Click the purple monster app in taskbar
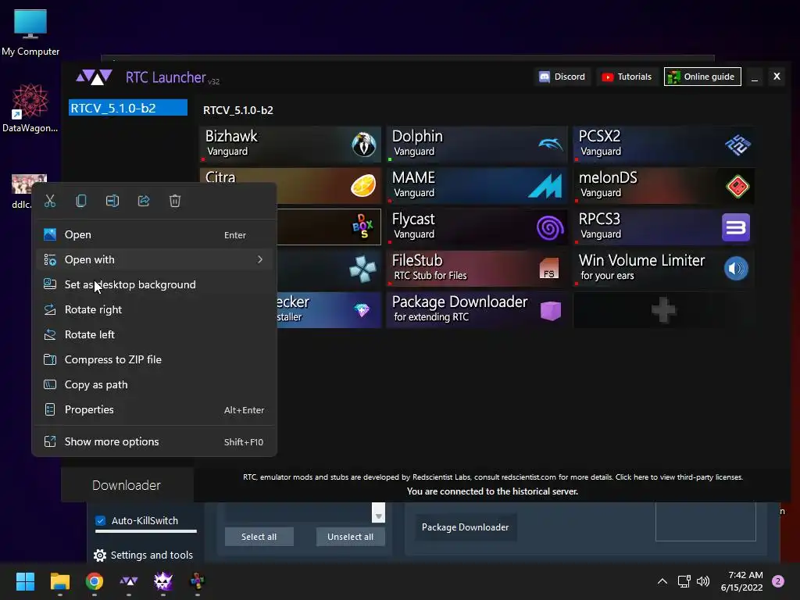This screenshot has height=600, width=800. (163, 581)
